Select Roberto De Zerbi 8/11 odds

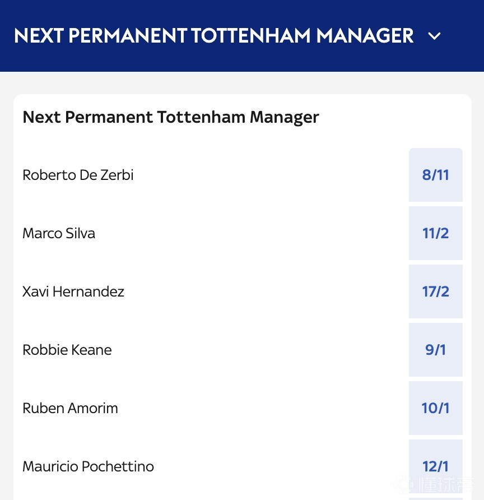[435, 175]
